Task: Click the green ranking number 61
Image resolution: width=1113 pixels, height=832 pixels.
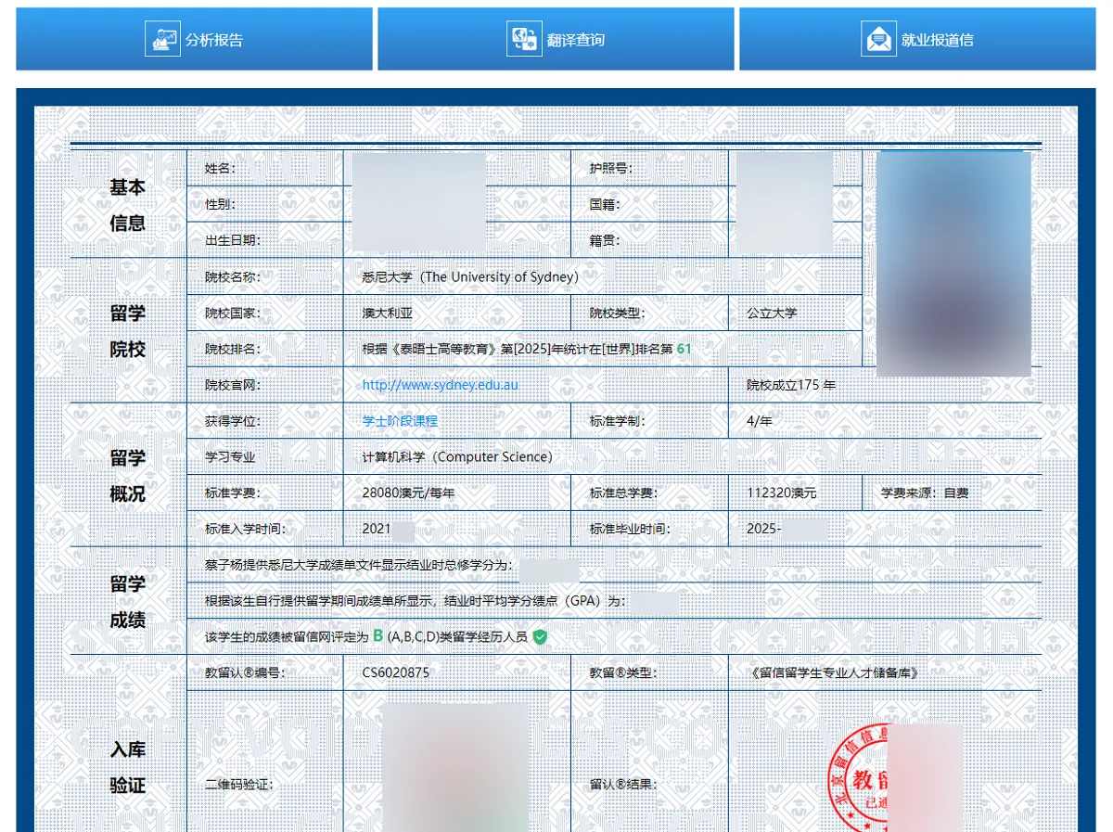Action: click(x=684, y=349)
